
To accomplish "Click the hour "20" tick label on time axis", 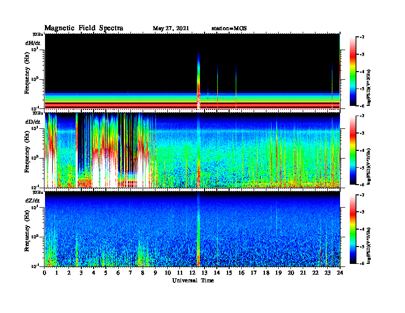I will click(290, 273).
